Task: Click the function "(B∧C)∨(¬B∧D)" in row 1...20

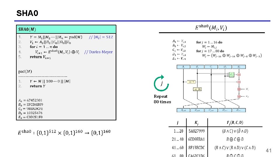Action: 235,131
